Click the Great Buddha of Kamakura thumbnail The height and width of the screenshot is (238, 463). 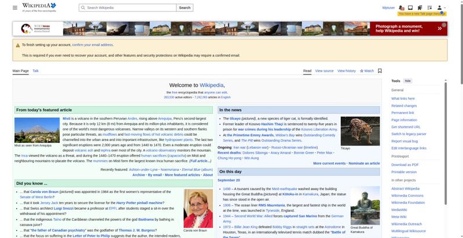pyautogui.click(x=365, y=206)
